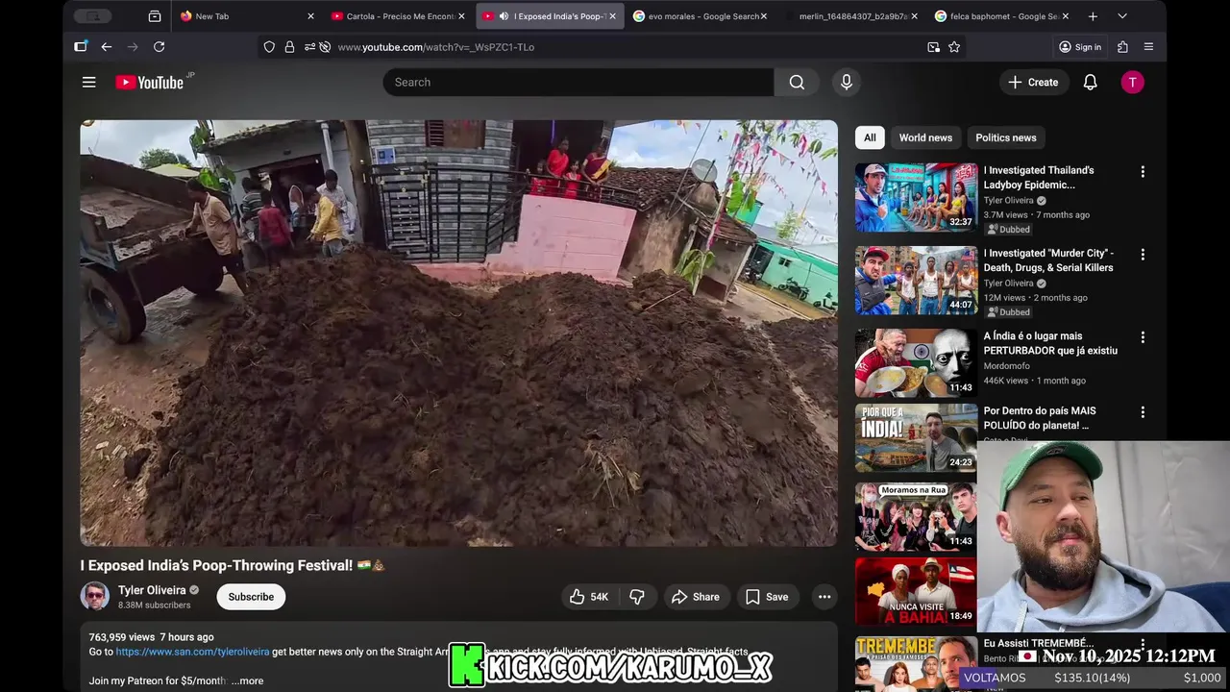List all tabs dropdown arrow
Screen dimensions: 1230x692
pos(1122,16)
